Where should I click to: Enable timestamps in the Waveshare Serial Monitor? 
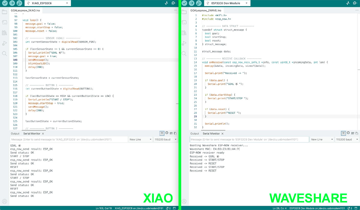pyautogui.click(x=348, y=133)
